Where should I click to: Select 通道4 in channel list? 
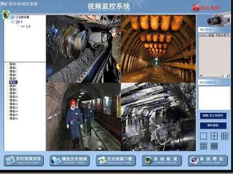click(x=13, y=75)
